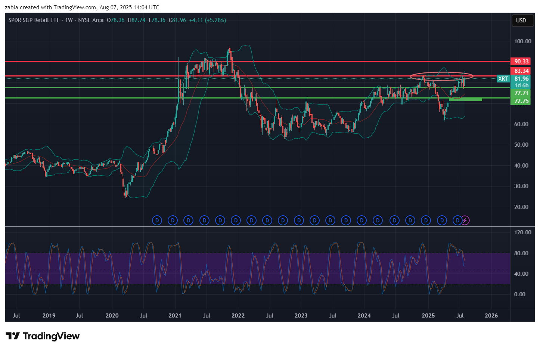Viewport: 540px width, 350px height.
Task: Click the purple lightning event marker
Action: pyautogui.click(x=465, y=221)
